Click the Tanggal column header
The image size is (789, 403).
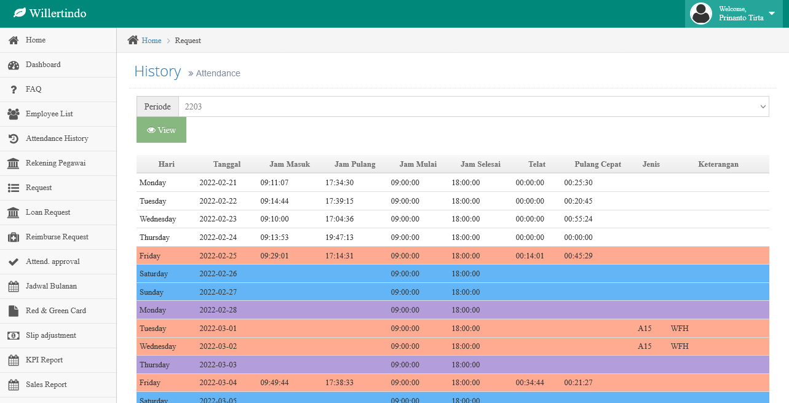click(227, 164)
